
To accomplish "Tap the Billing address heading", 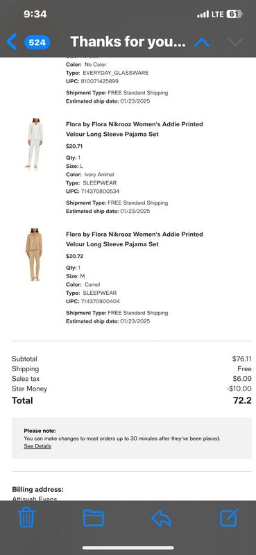I will [x=38, y=490].
